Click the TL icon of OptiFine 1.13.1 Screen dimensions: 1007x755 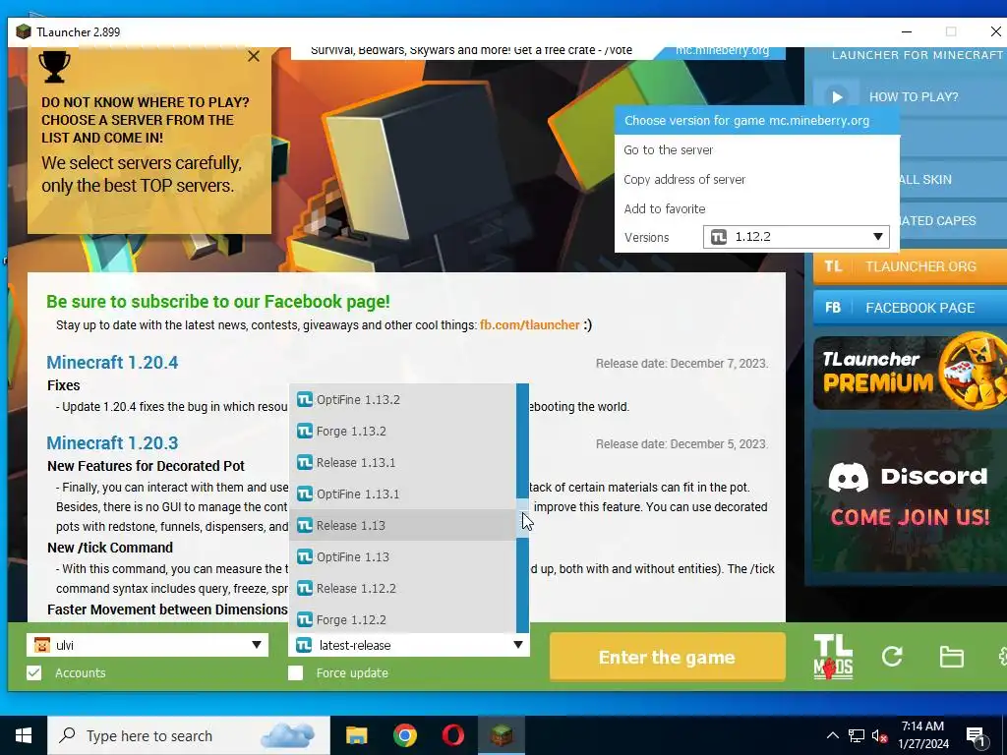[305, 494]
